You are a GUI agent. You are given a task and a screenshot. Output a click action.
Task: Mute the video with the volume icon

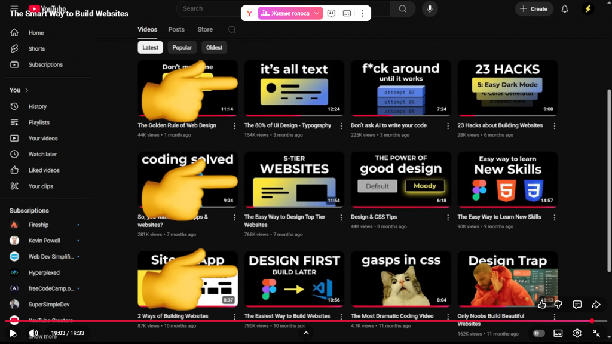[33, 333]
